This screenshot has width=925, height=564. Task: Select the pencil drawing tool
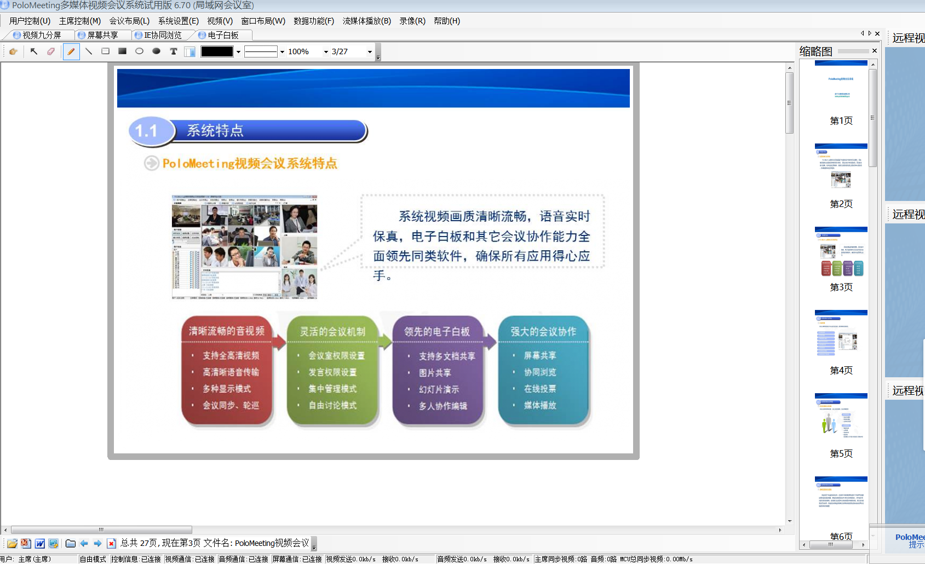(71, 51)
